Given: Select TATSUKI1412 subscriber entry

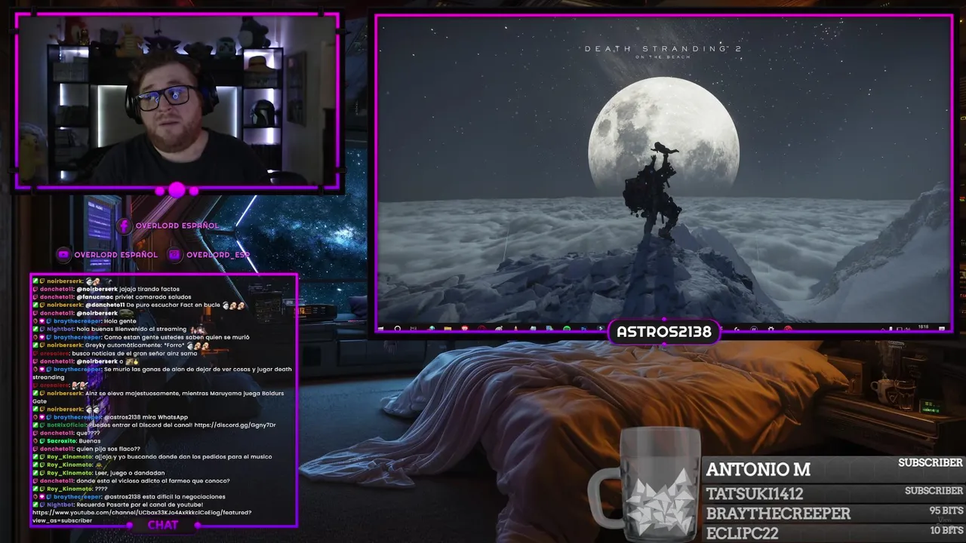Looking at the screenshot, I should click(834, 493).
